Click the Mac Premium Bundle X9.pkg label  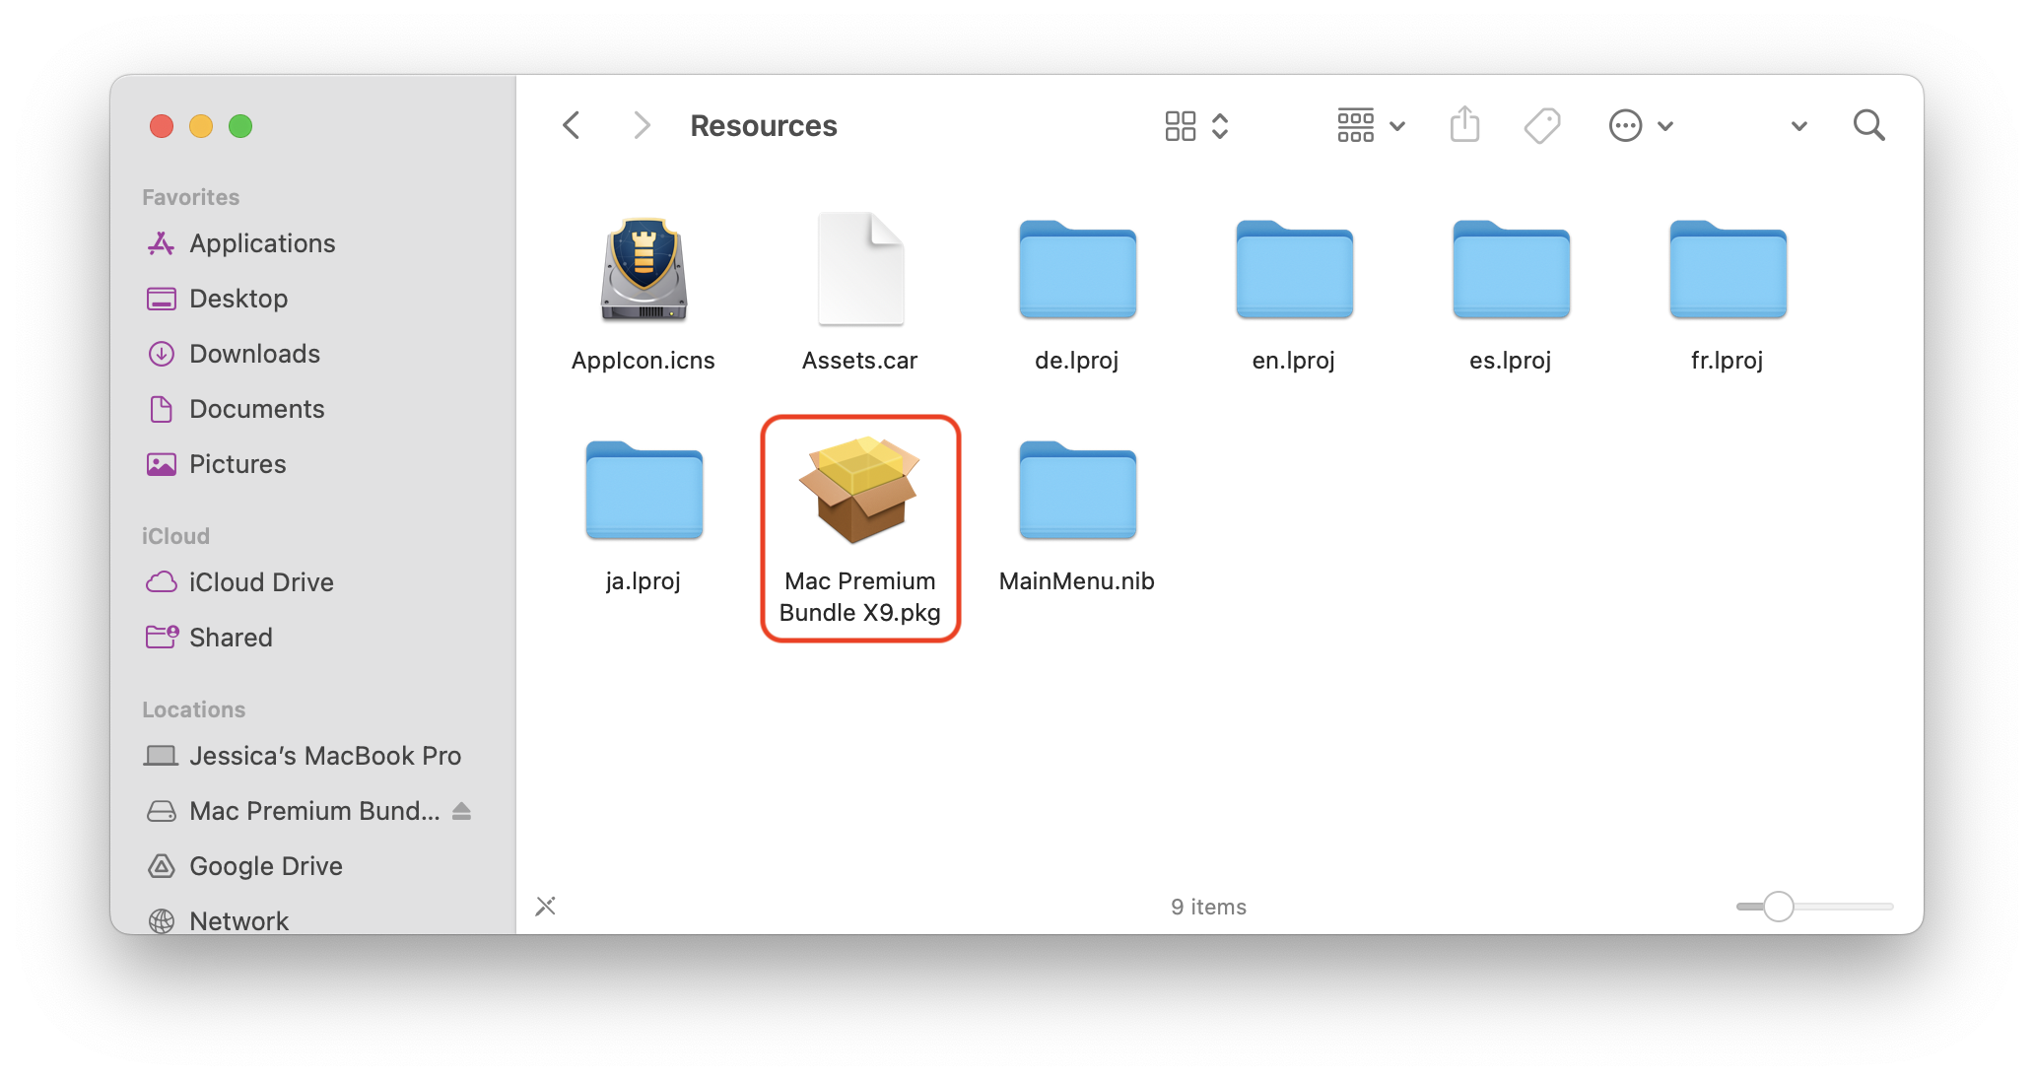(860, 597)
